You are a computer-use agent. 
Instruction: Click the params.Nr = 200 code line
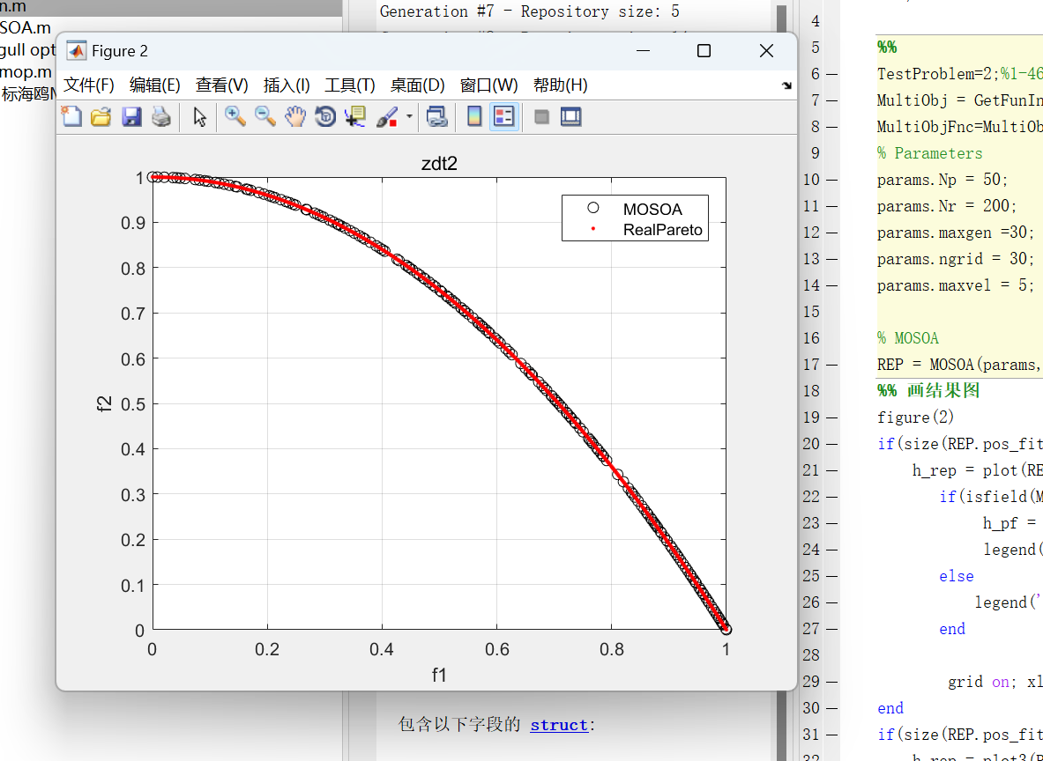(947, 206)
